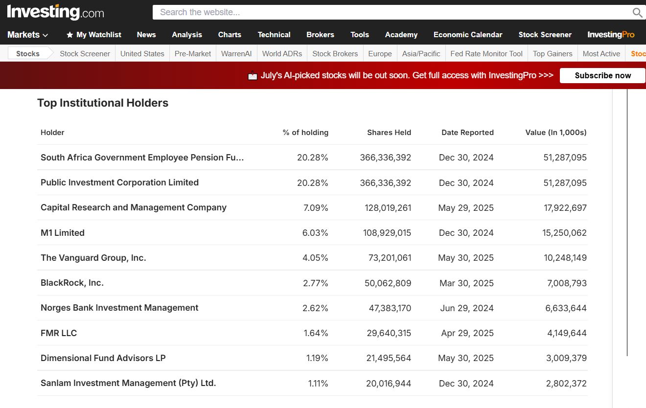
Task: Click the Date Reported column header
Action: [x=467, y=133]
